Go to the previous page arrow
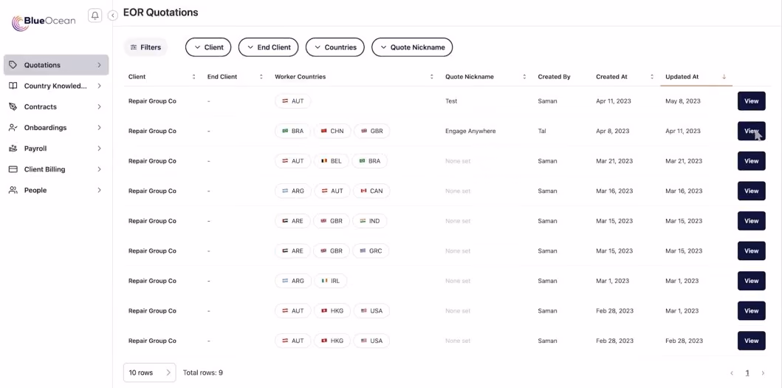This screenshot has height=388, width=782. (x=732, y=373)
